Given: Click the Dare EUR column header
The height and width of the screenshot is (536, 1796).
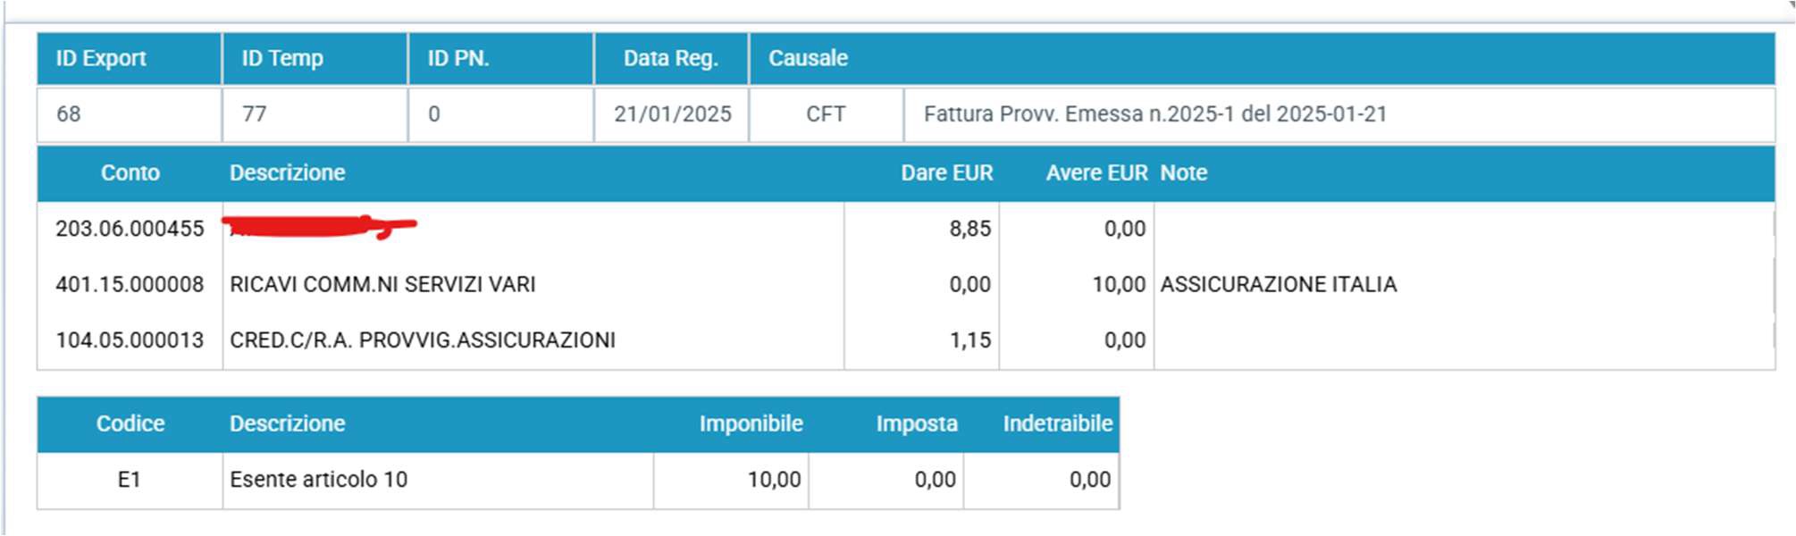Looking at the screenshot, I should click(946, 173).
